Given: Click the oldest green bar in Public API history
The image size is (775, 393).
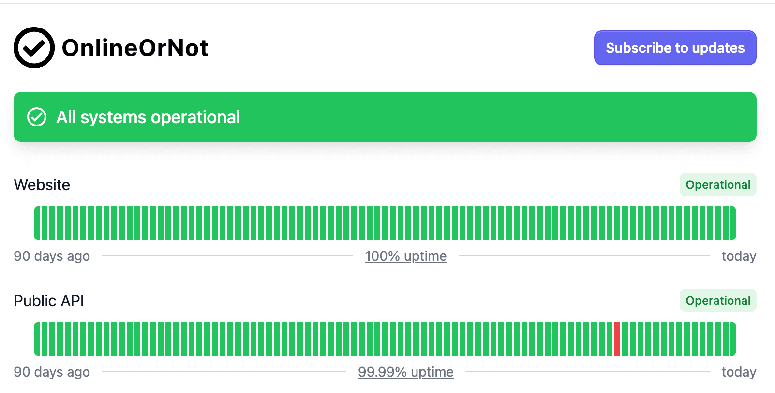Looking at the screenshot, I should [37, 338].
